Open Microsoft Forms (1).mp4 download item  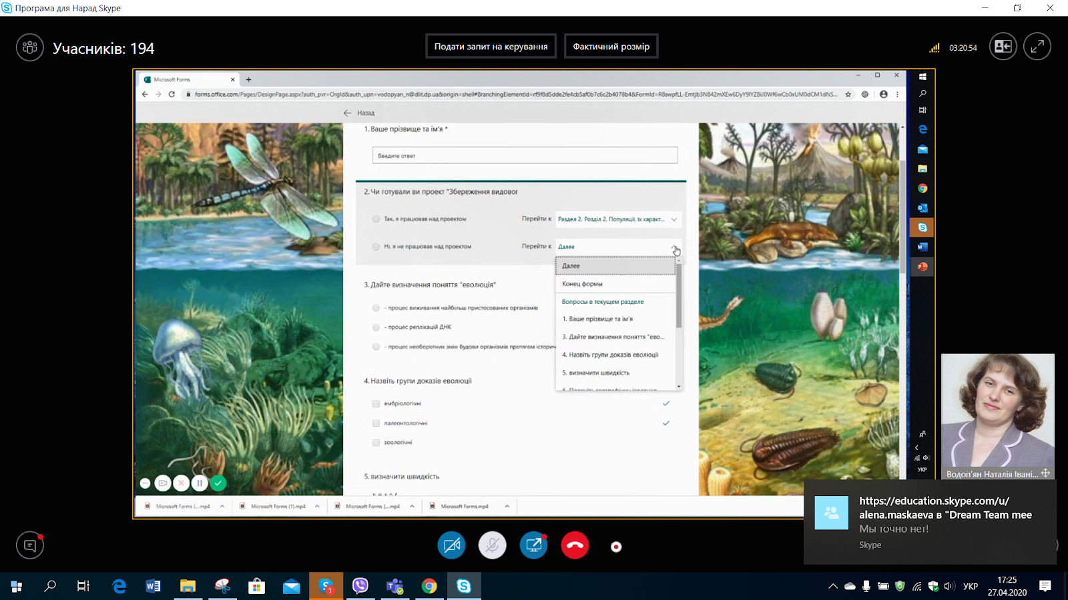(x=272, y=507)
